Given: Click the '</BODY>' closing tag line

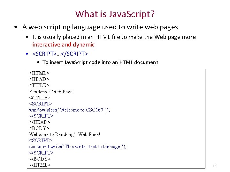Looking at the screenshot, I should pyautogui.click(x=40, y=159).
